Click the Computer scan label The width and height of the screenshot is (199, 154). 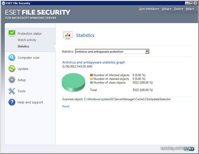coord(28,58)
